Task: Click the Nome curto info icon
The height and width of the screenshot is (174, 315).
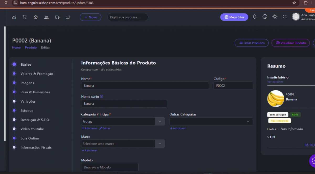Action: (102, 97)
